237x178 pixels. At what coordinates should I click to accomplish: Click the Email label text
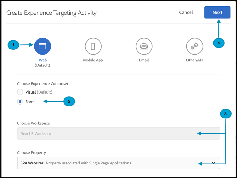(144, 60)
